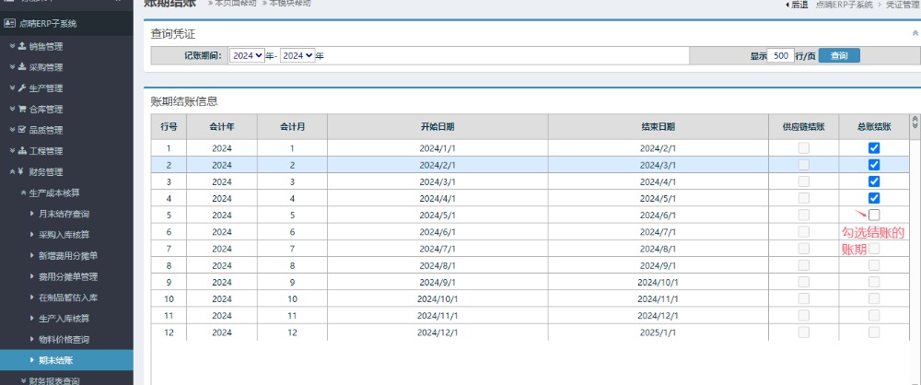Click the 销售管理 person icon in sidebar

pyautogui.click(x=21, y=45)
